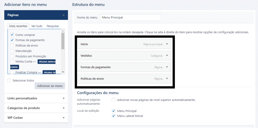
Task: Enable automatically adding new top-level pages
Action: pyautogui.click(x=113, y=100)
